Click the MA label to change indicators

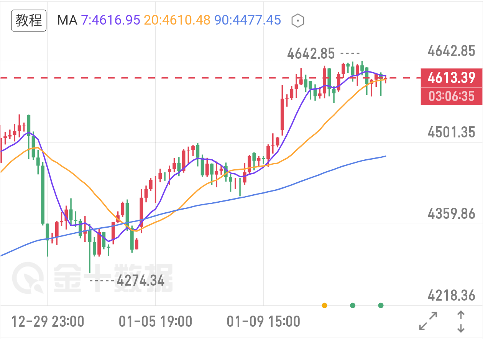point(67,20)
